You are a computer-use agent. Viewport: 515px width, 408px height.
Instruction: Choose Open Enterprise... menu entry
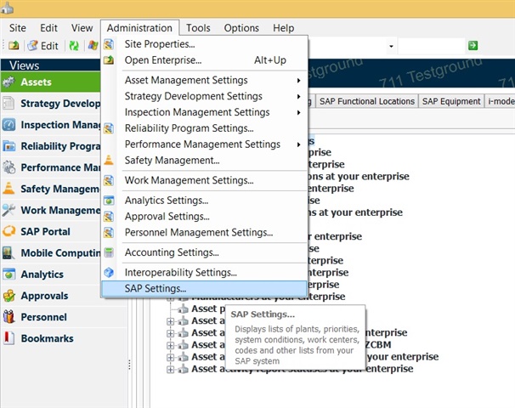click(204, 60)
